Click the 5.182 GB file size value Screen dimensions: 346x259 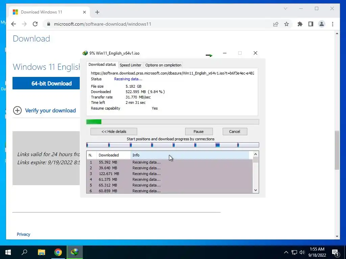tap(133, 86)
